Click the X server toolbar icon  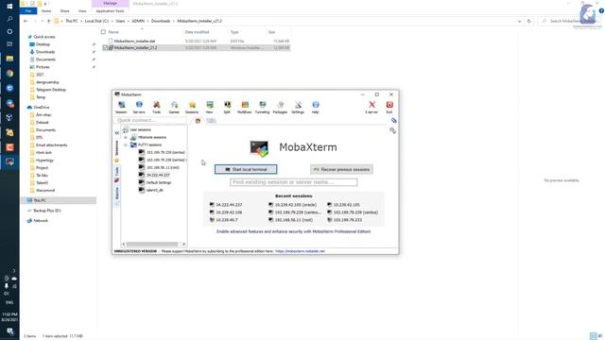pyautogui.click(x=372, y=107)
